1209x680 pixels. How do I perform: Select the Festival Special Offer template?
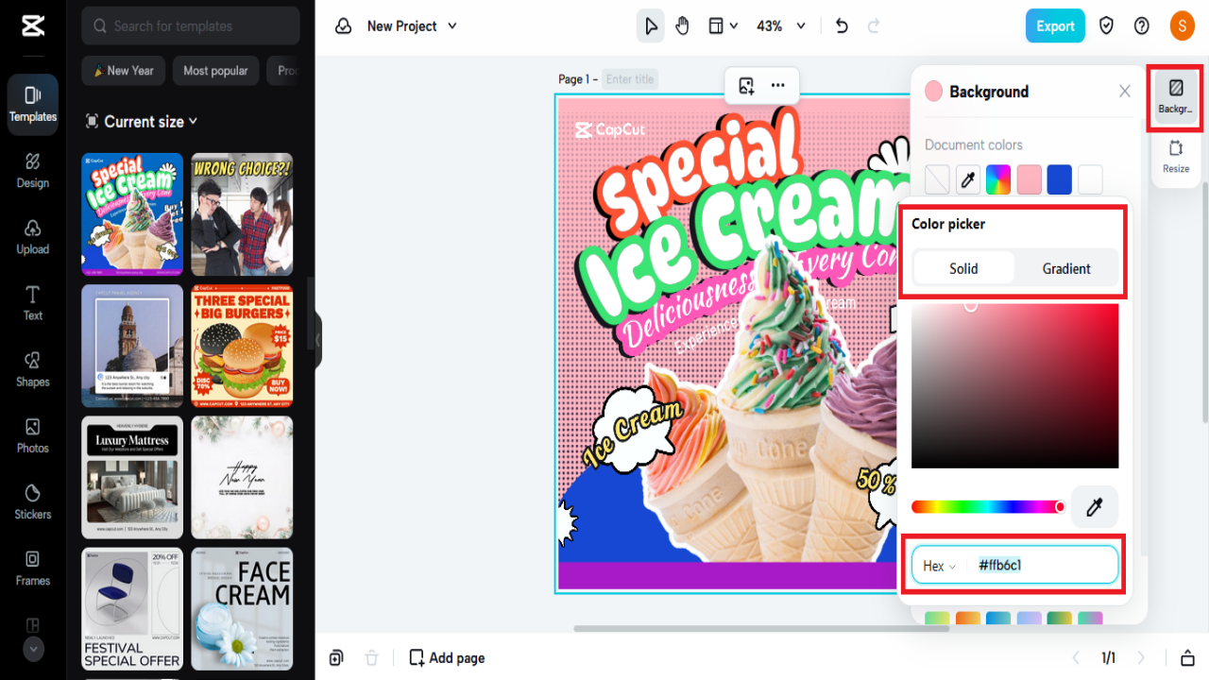(132, 609)
